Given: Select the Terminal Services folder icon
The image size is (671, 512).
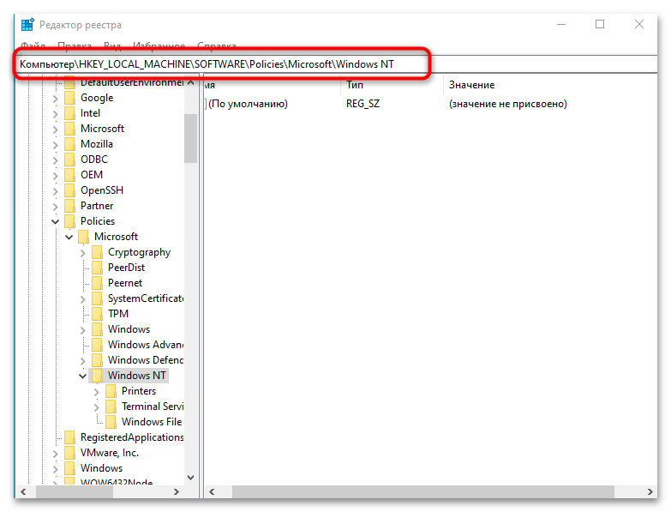Looking at the screenshot, I should pyautogui.click(x=111, y=407).
